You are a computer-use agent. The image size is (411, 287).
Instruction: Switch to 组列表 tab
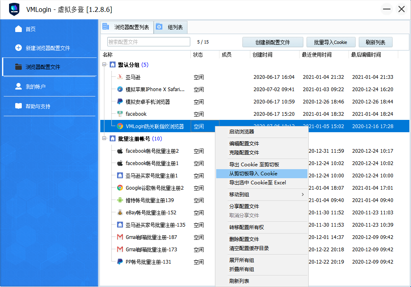(x=171, y=27)
